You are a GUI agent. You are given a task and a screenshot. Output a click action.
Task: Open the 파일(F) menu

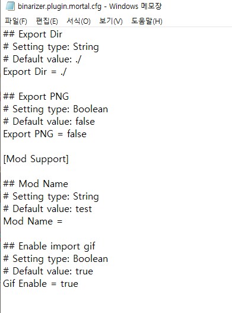coord(16,21)
